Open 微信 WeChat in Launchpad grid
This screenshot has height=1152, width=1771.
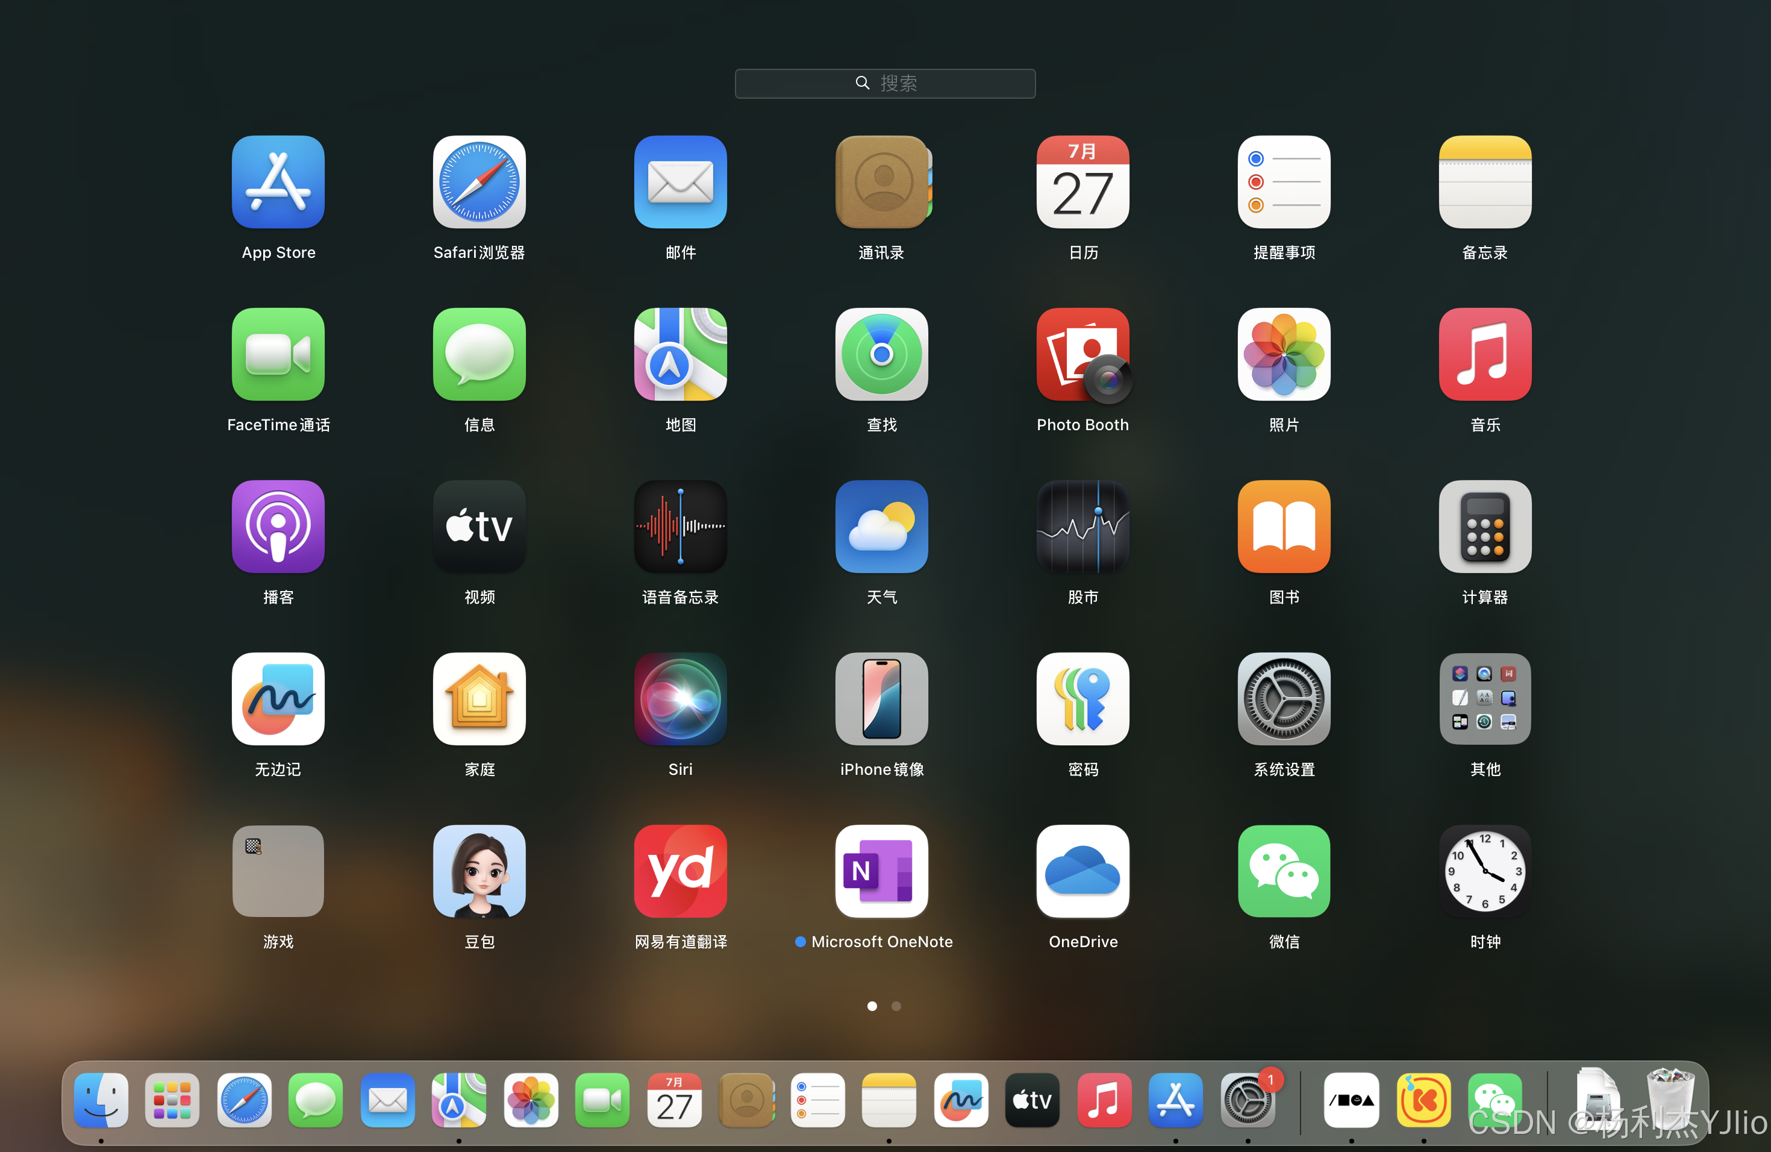click(1284, 871)
